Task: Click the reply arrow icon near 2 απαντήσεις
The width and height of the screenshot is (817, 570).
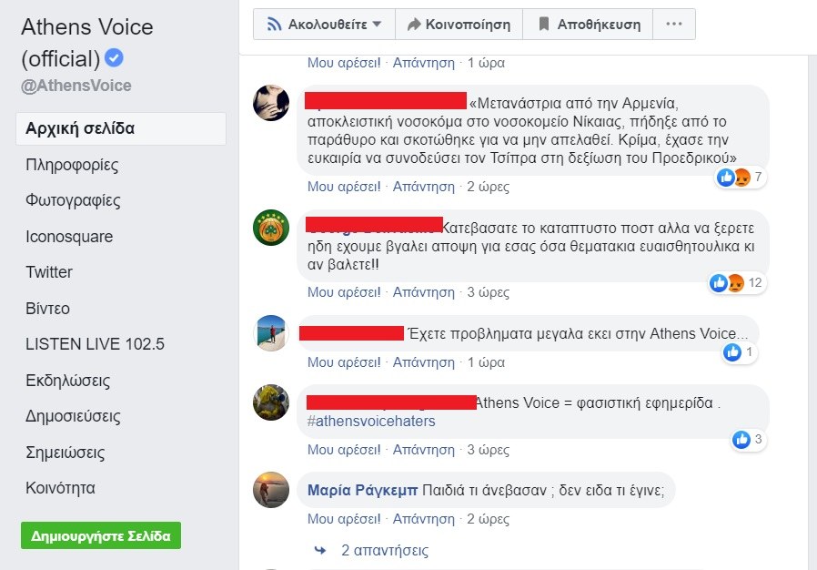Action: [320, 550]
